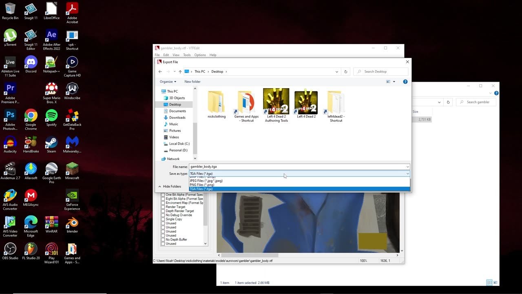Select JPEG Files type from the list
522x294 pixels.
[299, 181]
